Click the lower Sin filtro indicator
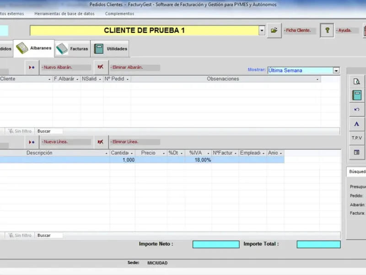Image resolution: width=366 pixels, height=275 pixels. pos(20,236)
